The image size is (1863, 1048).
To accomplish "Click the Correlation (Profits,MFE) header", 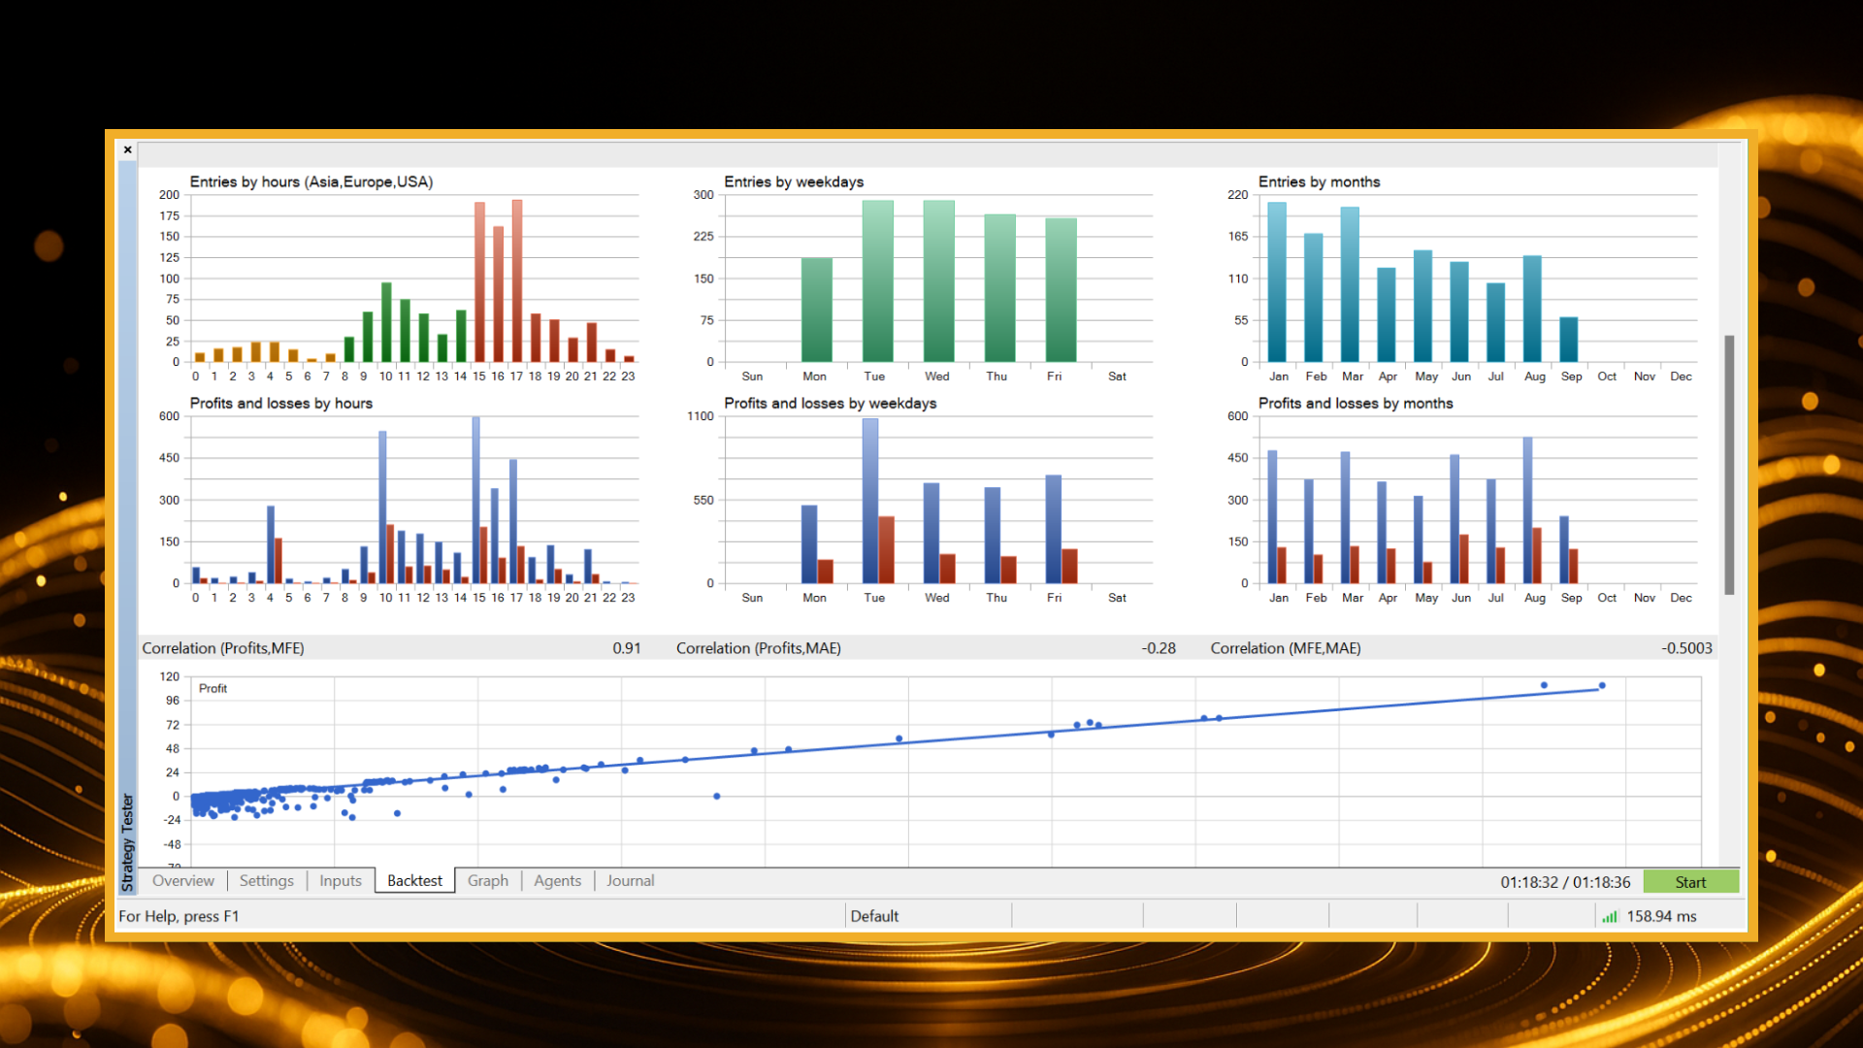I will pyautogui.click(x=223, y=648).
